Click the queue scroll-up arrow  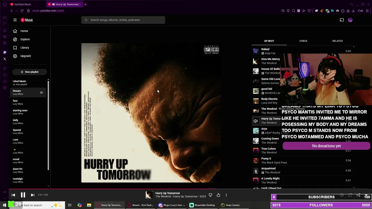pyautogui.click(x=354, y=47)
